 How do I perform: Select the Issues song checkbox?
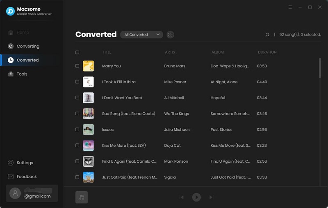coord(77,130)
